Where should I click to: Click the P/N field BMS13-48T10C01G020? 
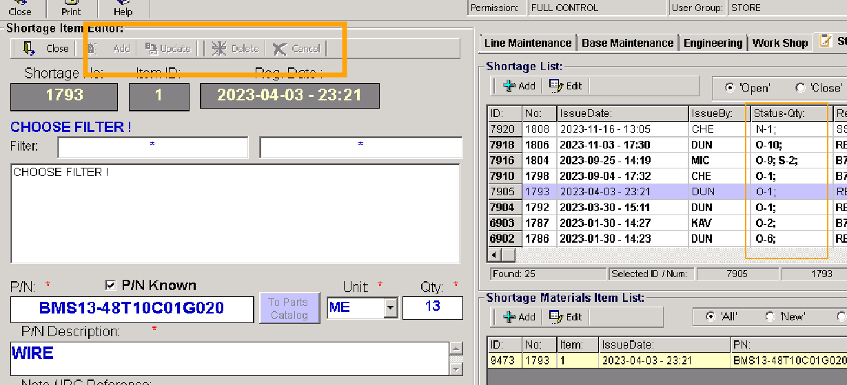coord(132,309)
